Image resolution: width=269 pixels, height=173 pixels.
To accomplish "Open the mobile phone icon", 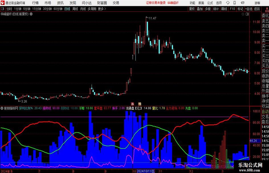I will click(235, 3).
